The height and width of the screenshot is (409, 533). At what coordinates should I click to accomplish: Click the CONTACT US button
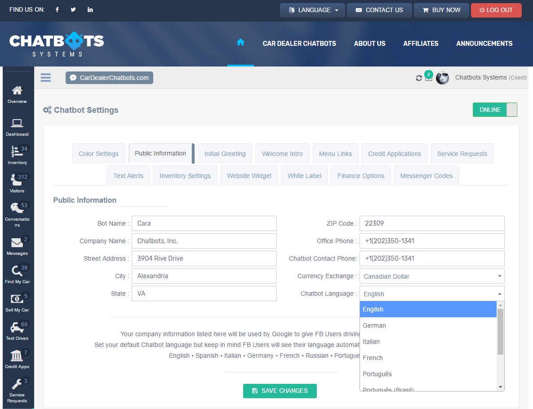pyautogui.click(x=379, y=10)
